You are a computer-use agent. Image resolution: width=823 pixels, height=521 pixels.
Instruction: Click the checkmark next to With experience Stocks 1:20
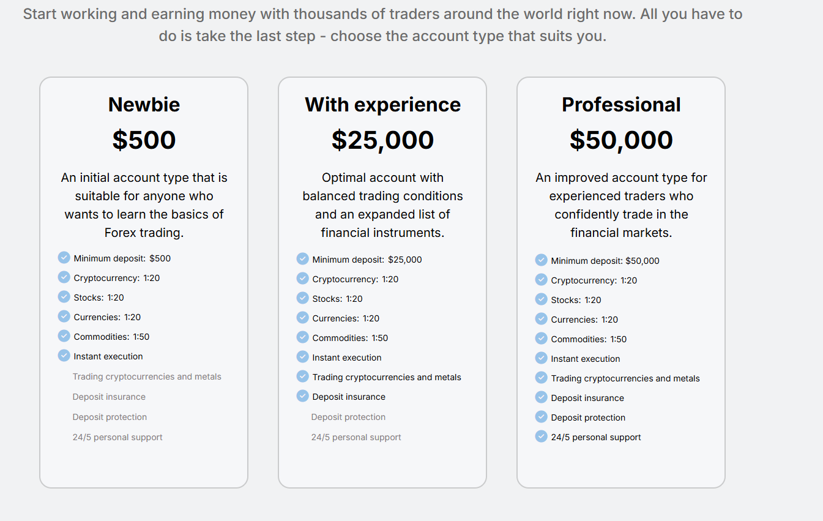coord(303,298)
